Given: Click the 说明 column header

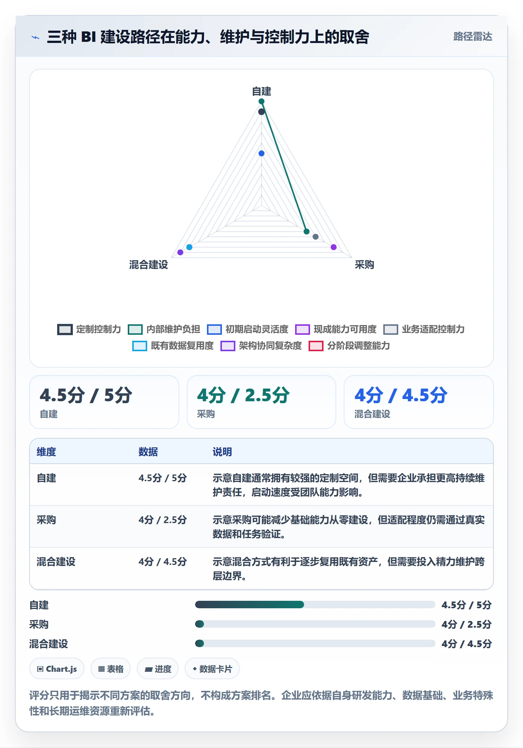Looking at the screenshot, I should (x=222, y=452).
